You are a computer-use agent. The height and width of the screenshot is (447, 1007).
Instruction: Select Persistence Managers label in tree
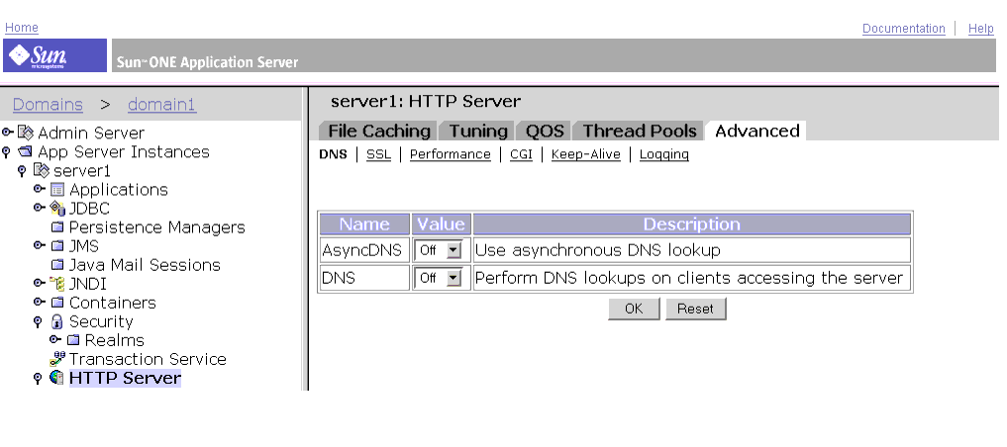(x=157, y=227)
